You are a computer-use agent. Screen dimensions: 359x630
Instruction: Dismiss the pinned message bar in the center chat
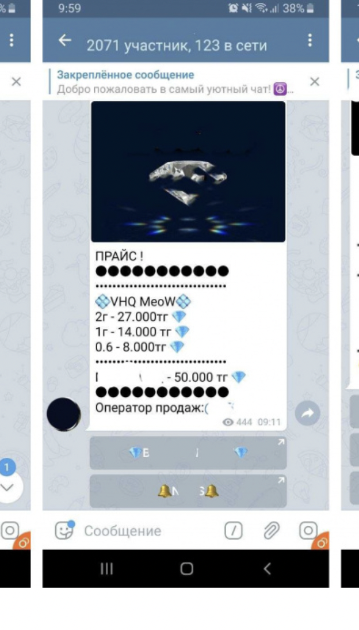(315, 82)
